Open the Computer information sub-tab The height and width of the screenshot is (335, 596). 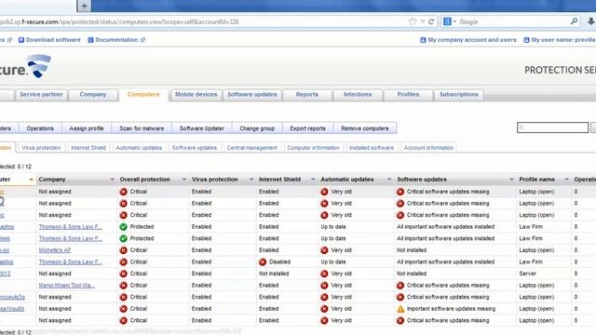pos(313,148)
